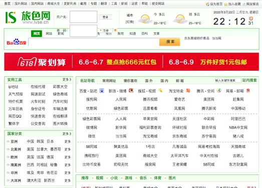262x188 pixels.
Task: Click 首页 in the top menu
Action: [8, 4]
